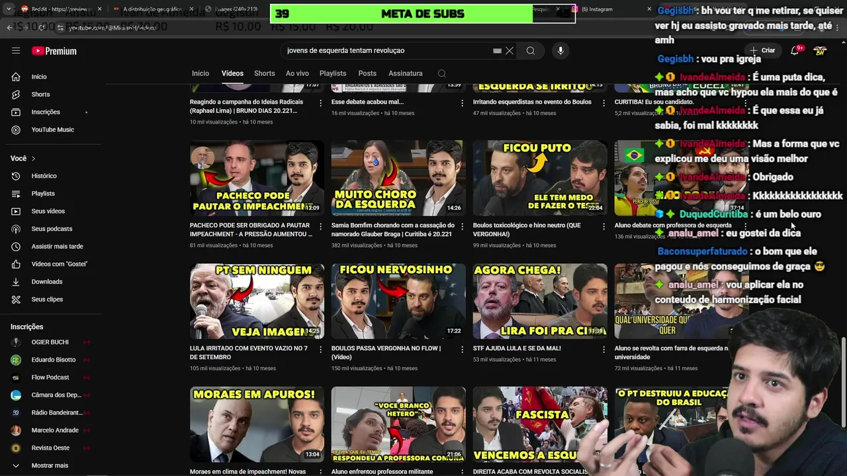The image size is (847, 476).
Task: Open options menu for 'STF AJUDA LULA' video
Action: click(x=603, y=350)
